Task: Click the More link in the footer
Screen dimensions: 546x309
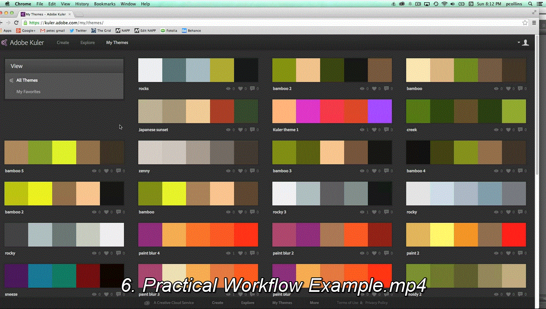Action: (314, 303)
